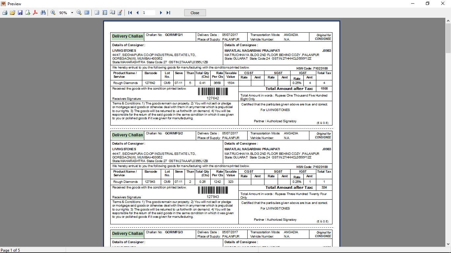This screenshot has width=451, height=253.
Task: Click the Export document icon
Action: pyautogui.click(x=28, y=13)
